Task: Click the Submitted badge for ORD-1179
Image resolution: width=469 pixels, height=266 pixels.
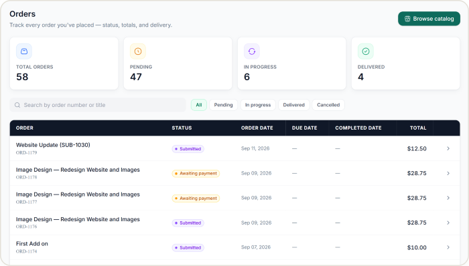Action: click(x=188, y=149)
